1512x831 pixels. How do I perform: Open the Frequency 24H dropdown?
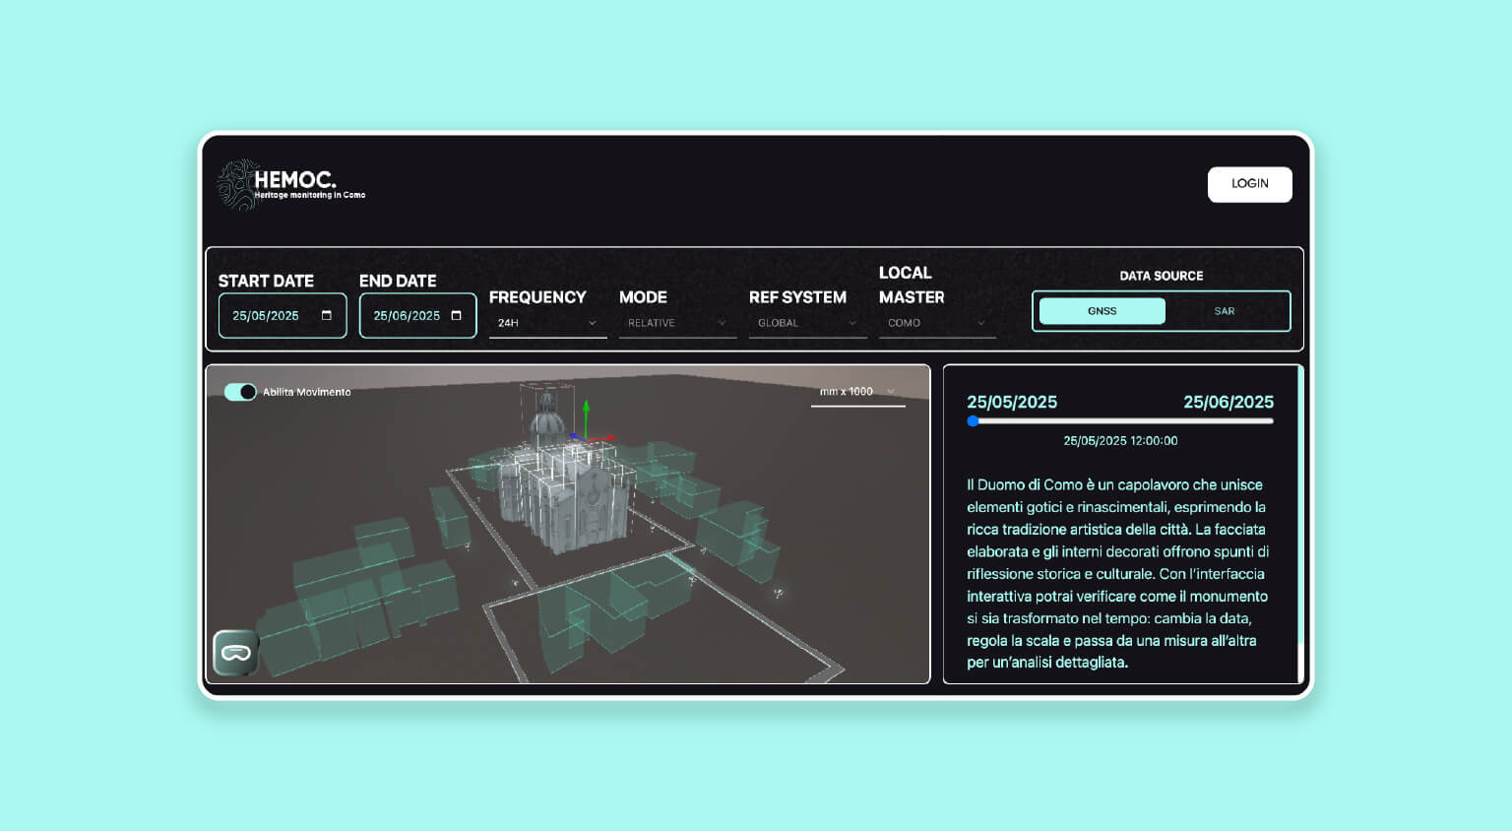click(x=547, y=323)
